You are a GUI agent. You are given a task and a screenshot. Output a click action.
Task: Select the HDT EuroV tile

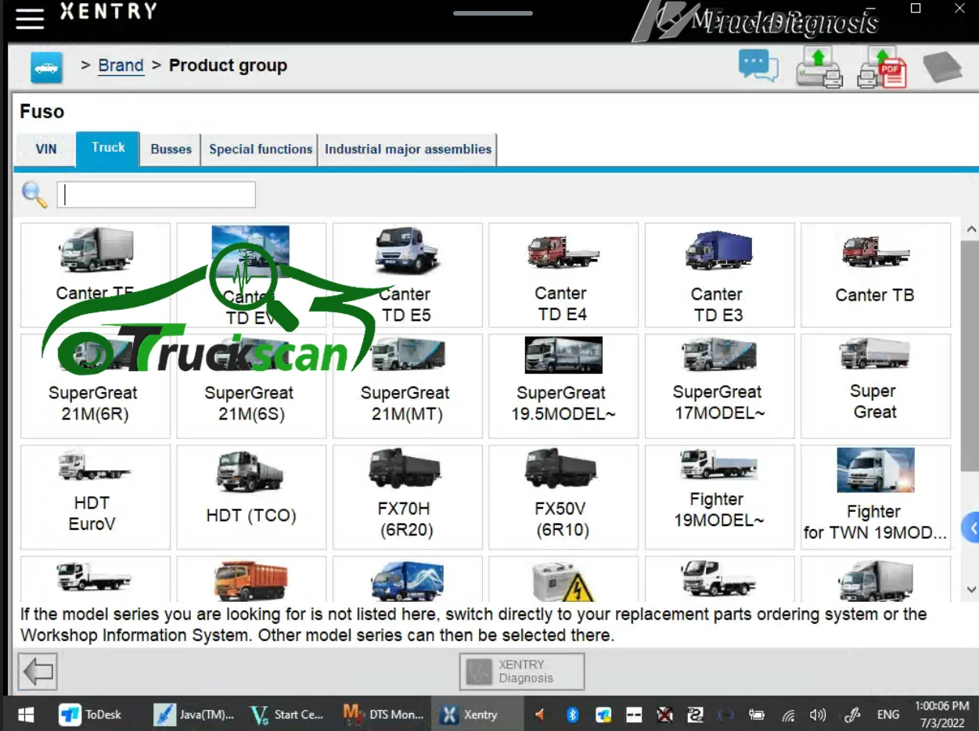[95, 497]
